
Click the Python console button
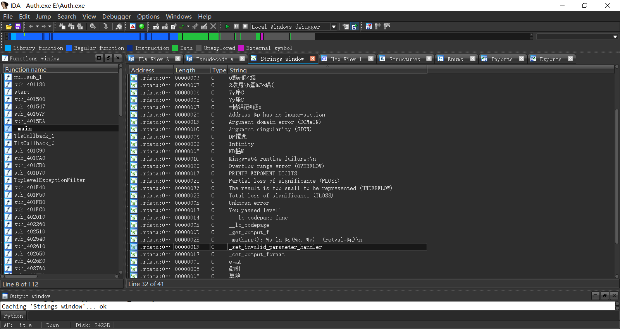(13, 316)
